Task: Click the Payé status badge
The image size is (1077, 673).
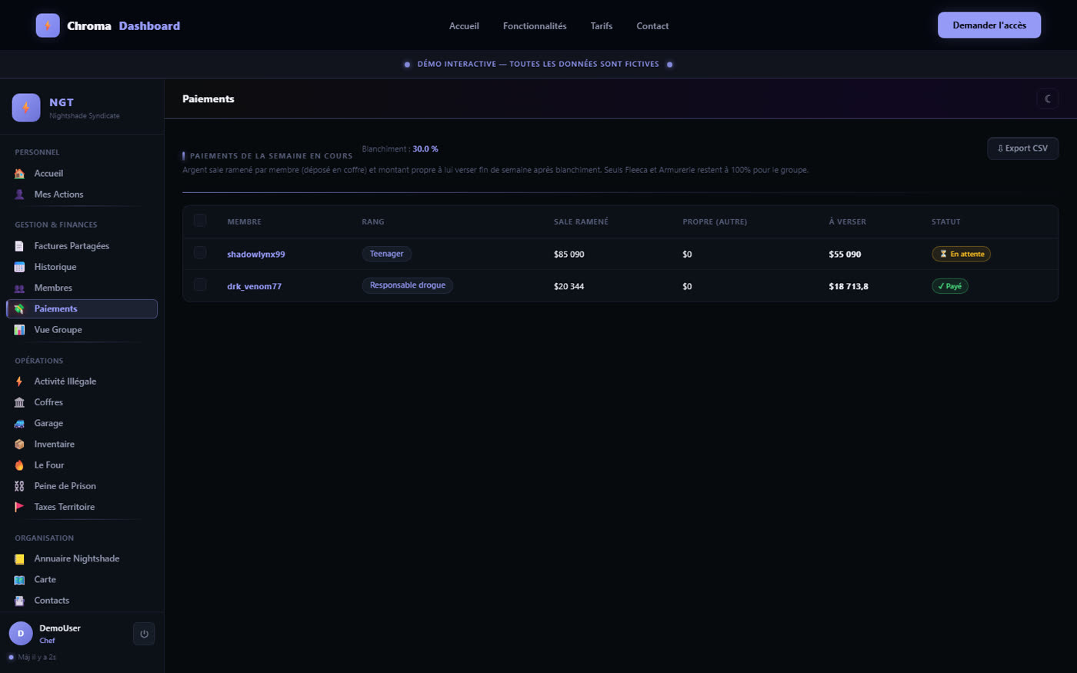Action: point(950,286)
